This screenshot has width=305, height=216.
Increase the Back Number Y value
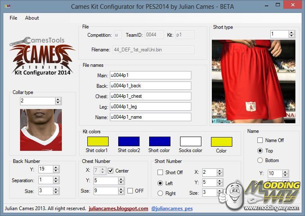pyautogui.click(x=56, y=167)
